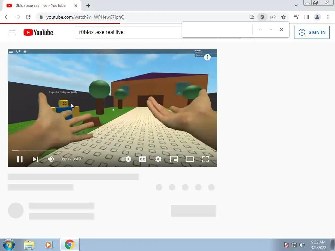
Task: Click in-video Roblox backpack icon
Action: click(x=25, y=51)
